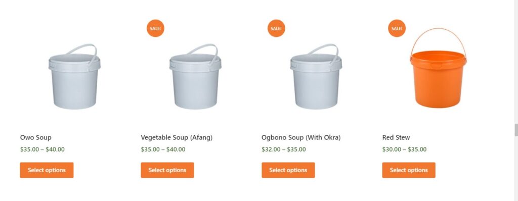518x201 pixels.
Task: Open the Ogbono Soup (With Okra) title
Action: [301, 138]
